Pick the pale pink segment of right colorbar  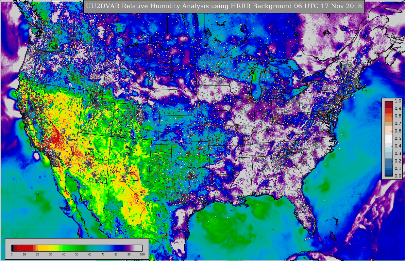tap(389, 130)
